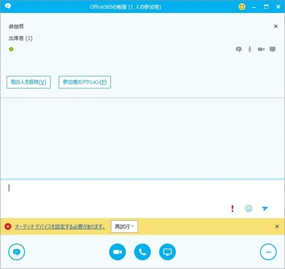The width and height of the screenshot is (285, 269).
Task: Click the conversation bubble icon in title bar
Action: [8, 6]
